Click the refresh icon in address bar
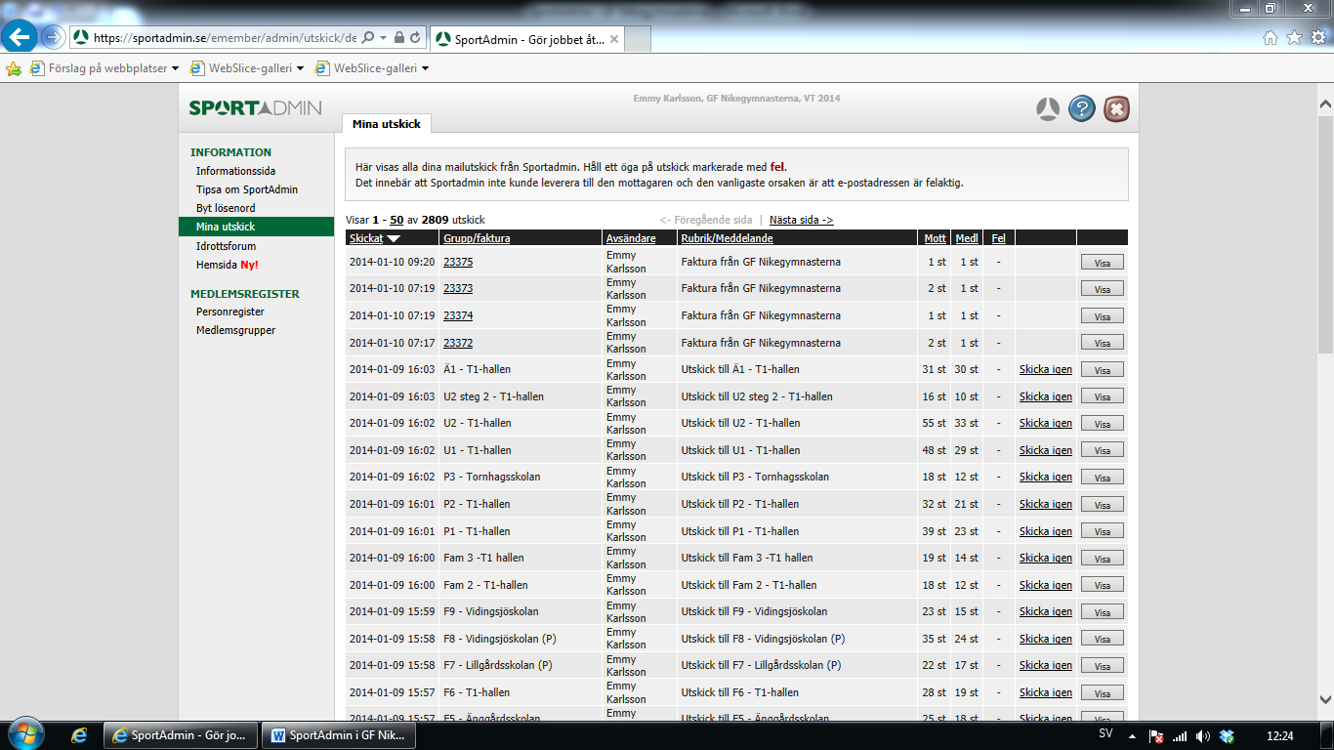Viewport: 1334px width, 750px height. click(415, 38)
